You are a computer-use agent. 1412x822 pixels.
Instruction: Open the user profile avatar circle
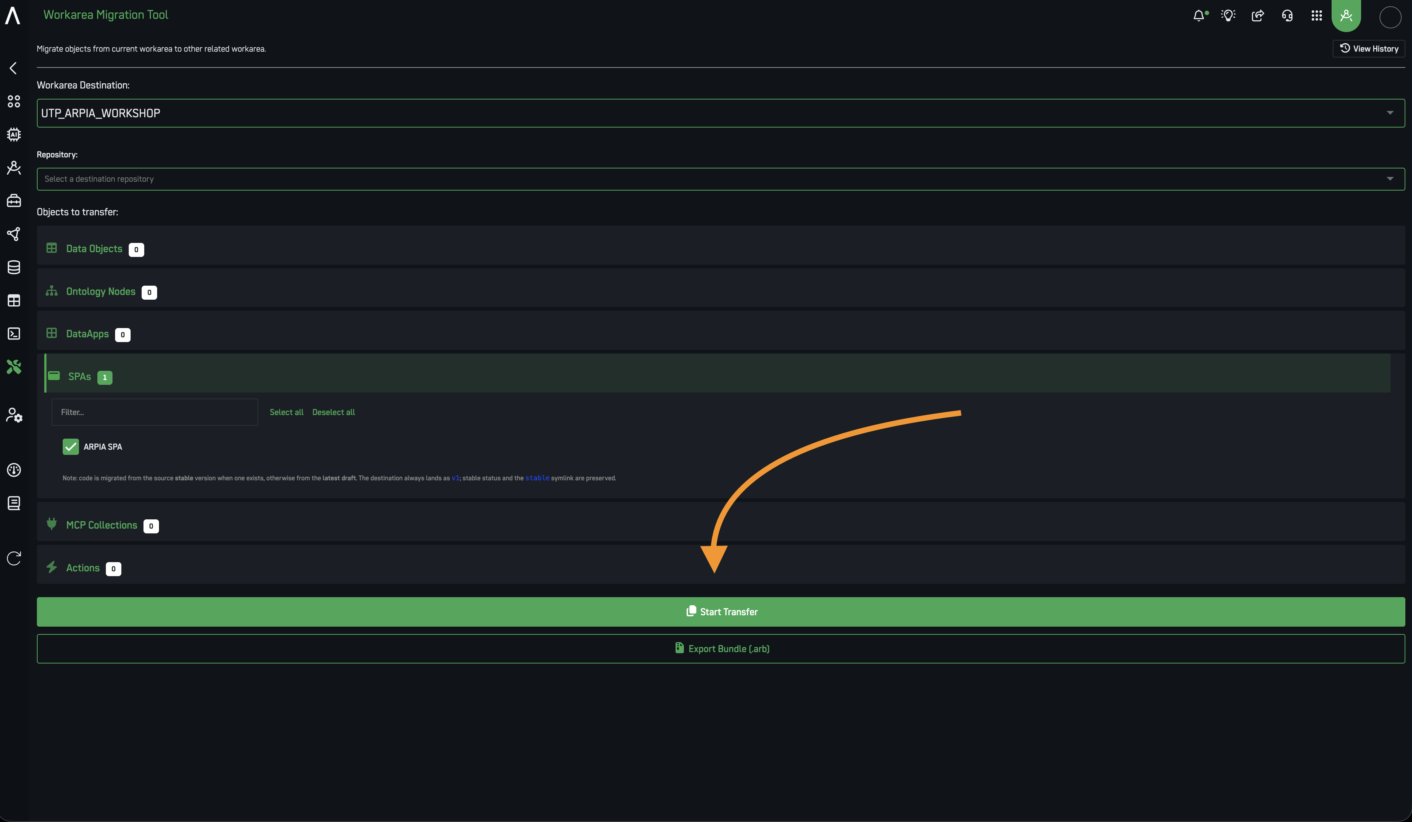coord(1390,17)
